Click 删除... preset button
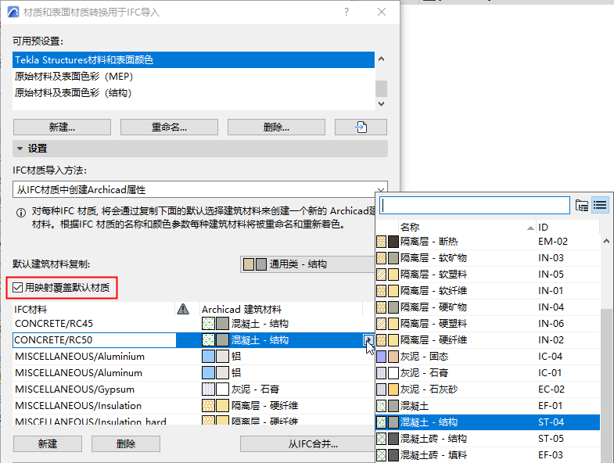The image size is (614, 463). pos(276,127)
